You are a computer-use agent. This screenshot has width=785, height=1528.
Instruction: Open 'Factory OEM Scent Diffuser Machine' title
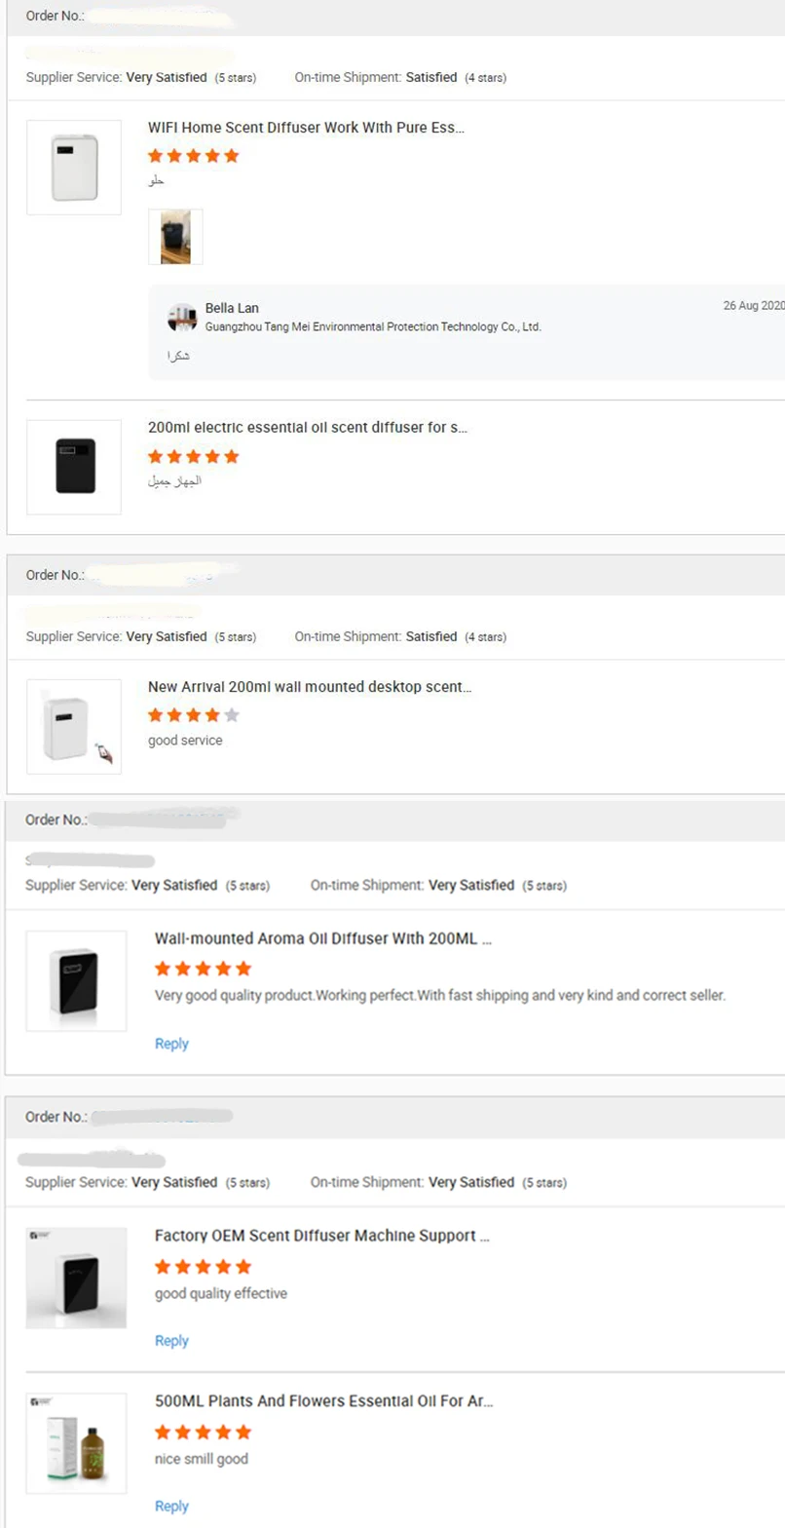(321, 1236)
